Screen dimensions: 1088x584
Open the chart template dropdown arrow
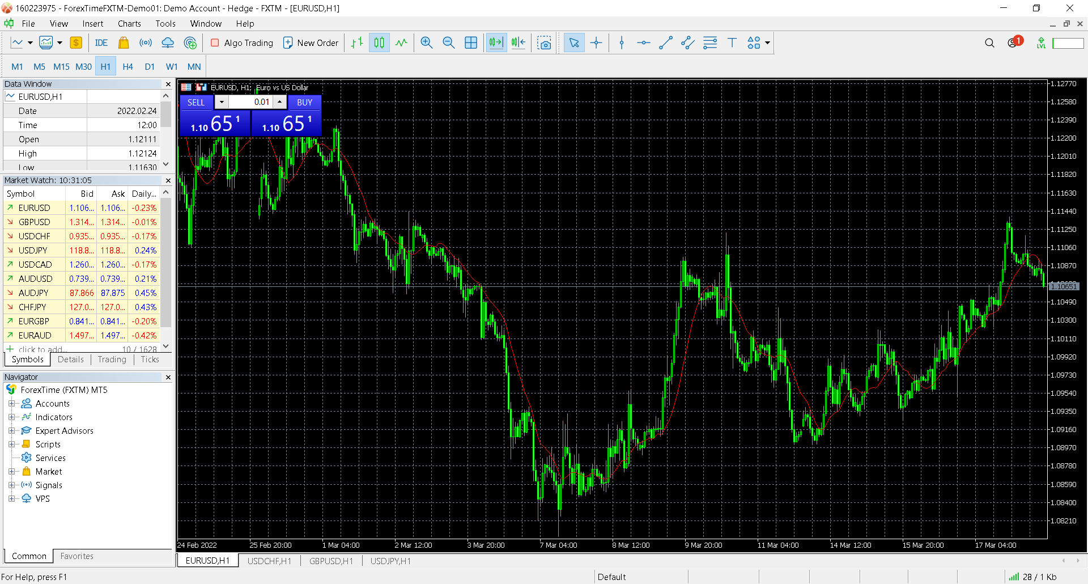[x=59, y=43]
